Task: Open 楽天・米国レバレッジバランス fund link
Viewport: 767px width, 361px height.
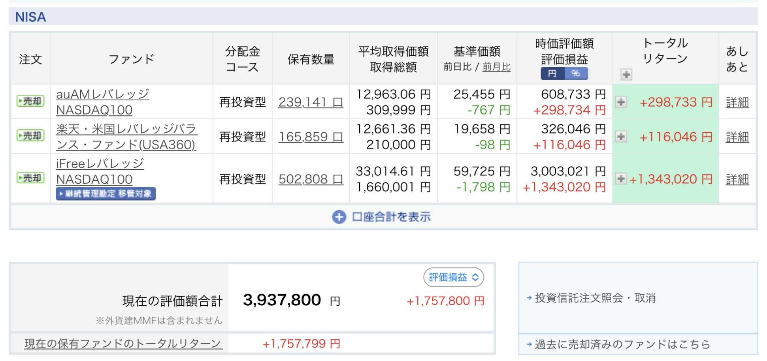Action: tap(126, 137)
